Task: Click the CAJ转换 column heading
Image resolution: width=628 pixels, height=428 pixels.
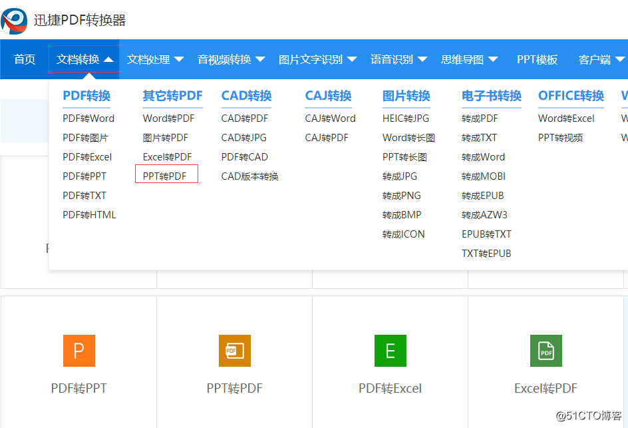Action: tap(329, 96)
